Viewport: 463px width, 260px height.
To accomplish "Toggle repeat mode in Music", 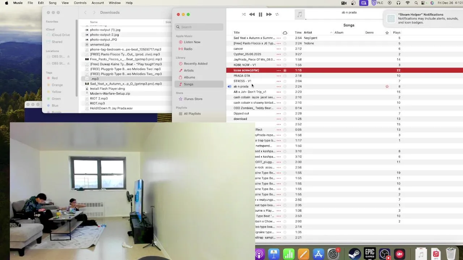I will 277,14.
